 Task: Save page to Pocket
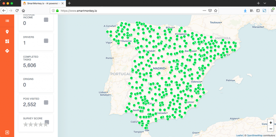(x=210, y=11)
